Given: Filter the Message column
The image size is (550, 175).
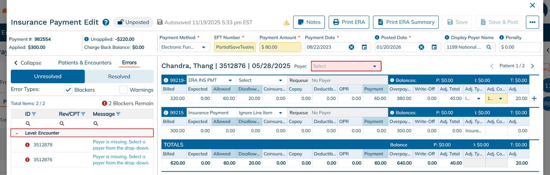Looking at the screenshot, I should coord(118,114).
